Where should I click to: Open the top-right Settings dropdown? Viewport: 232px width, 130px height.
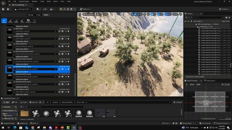tap(224, 9)
